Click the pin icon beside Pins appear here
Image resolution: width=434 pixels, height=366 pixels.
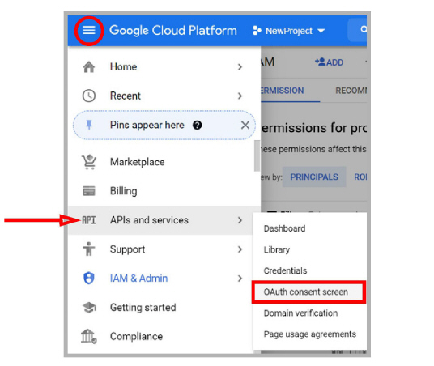[89, 125]
